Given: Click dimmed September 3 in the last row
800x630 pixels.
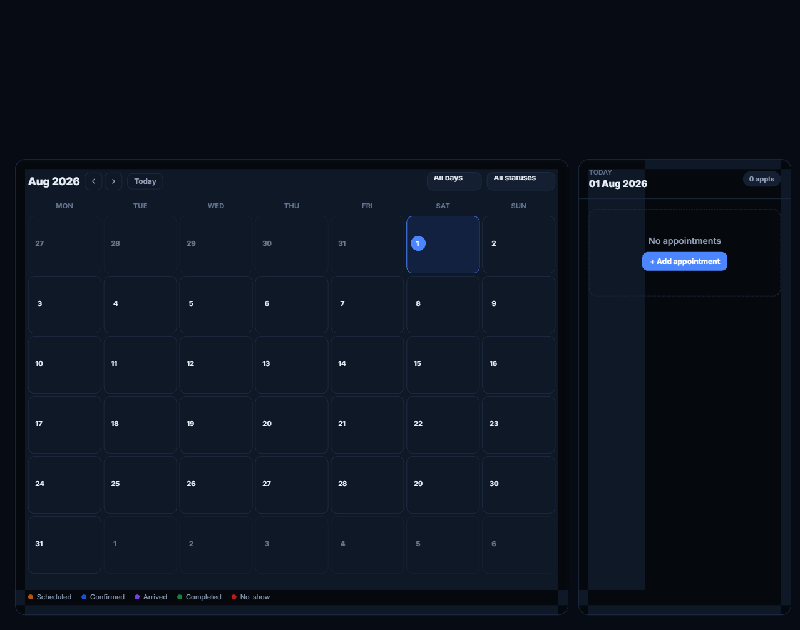Looking at the screenshot, I should tap(292, 545).
